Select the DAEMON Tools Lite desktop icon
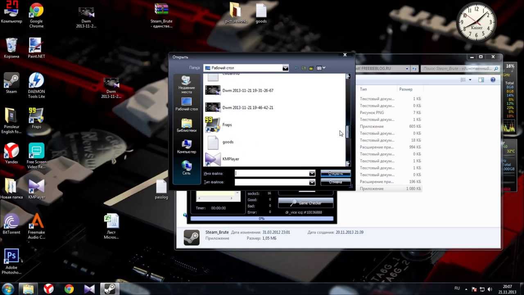Viewport: 524px width, 295px height. [36, 86]
